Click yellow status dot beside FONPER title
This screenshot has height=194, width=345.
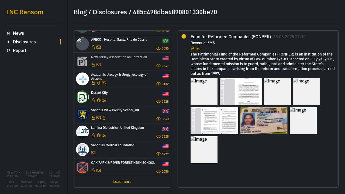184,36
